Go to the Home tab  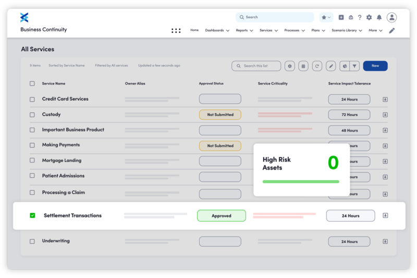[x=194, y=30]
